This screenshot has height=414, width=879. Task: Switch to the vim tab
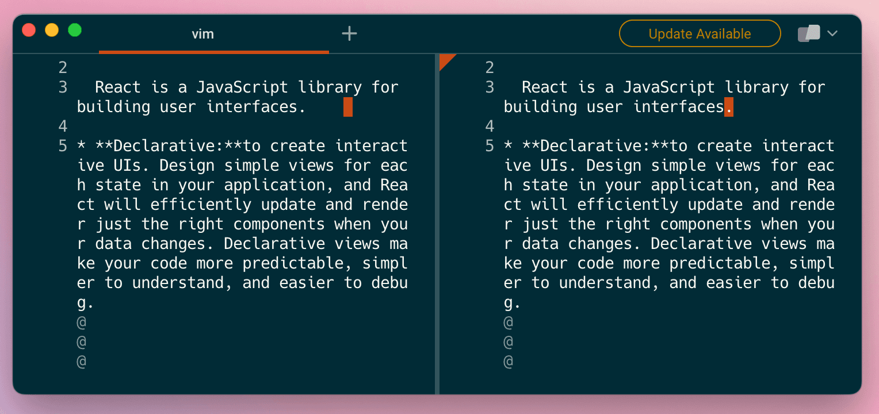coord(202,34)
